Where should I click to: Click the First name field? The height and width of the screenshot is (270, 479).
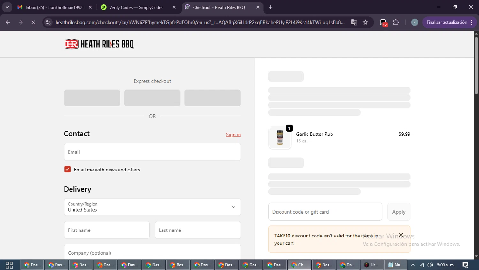click(107, 230)
